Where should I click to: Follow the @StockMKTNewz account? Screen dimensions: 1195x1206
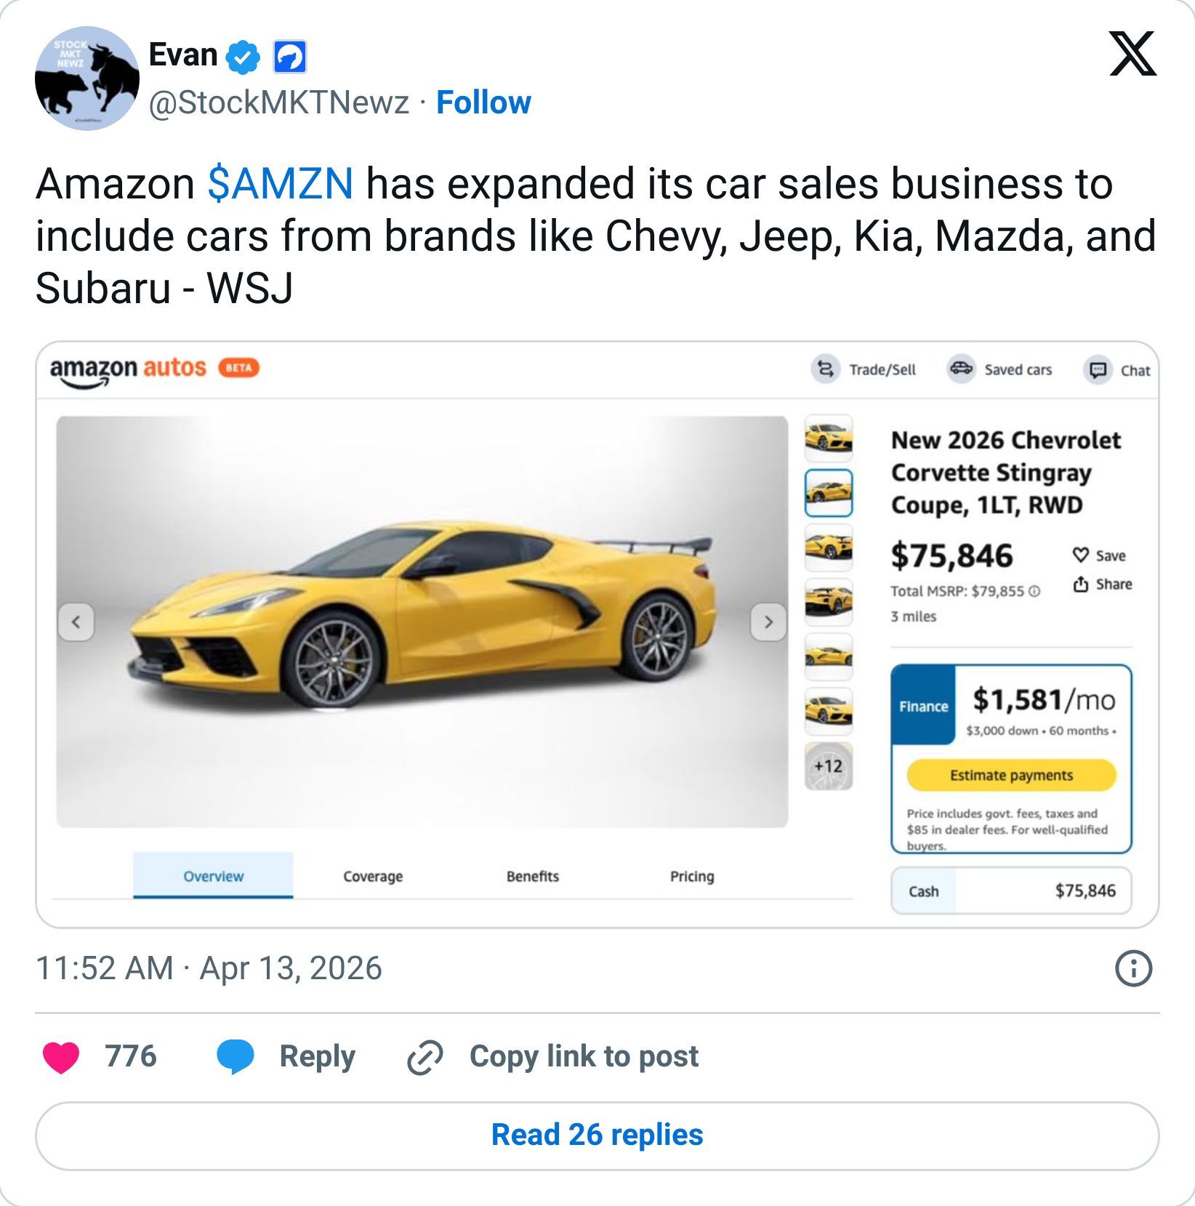click(x=483, y=102)
